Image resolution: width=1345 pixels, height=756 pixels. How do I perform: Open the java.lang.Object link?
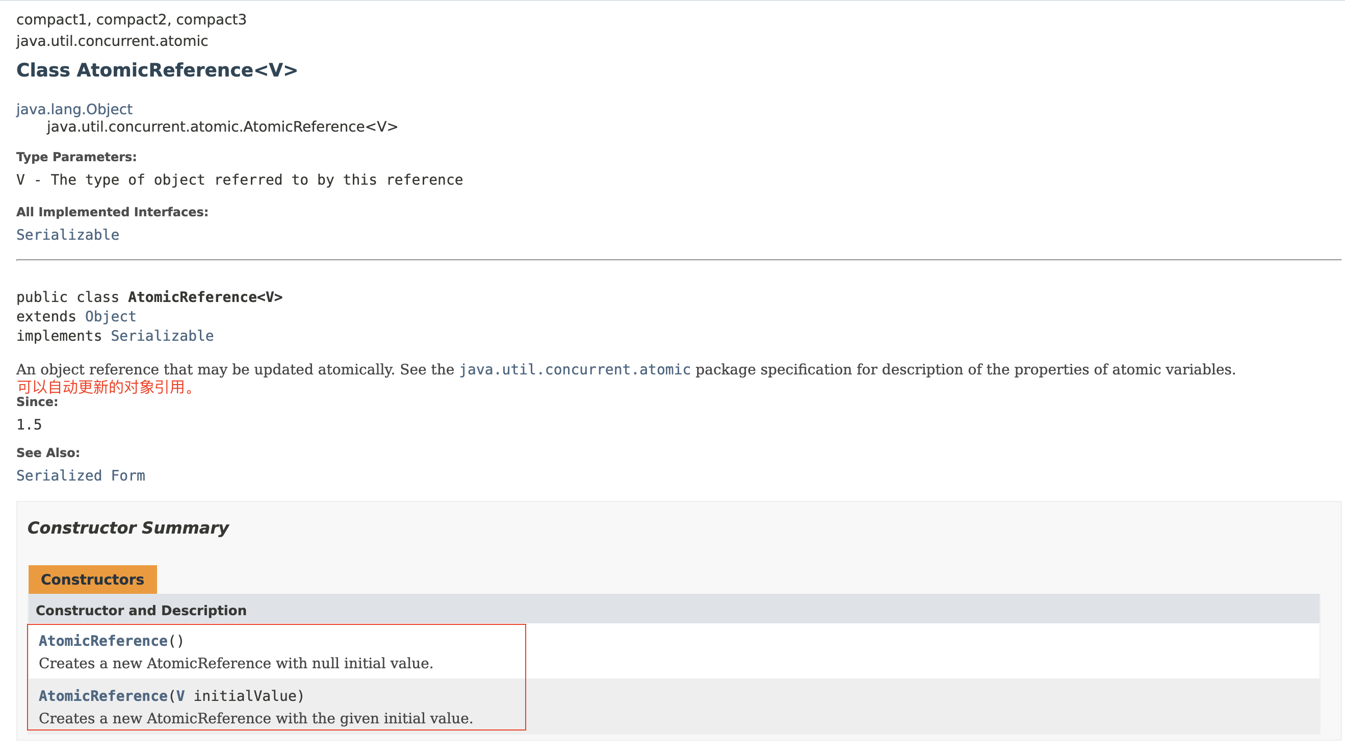pos(74,109)
